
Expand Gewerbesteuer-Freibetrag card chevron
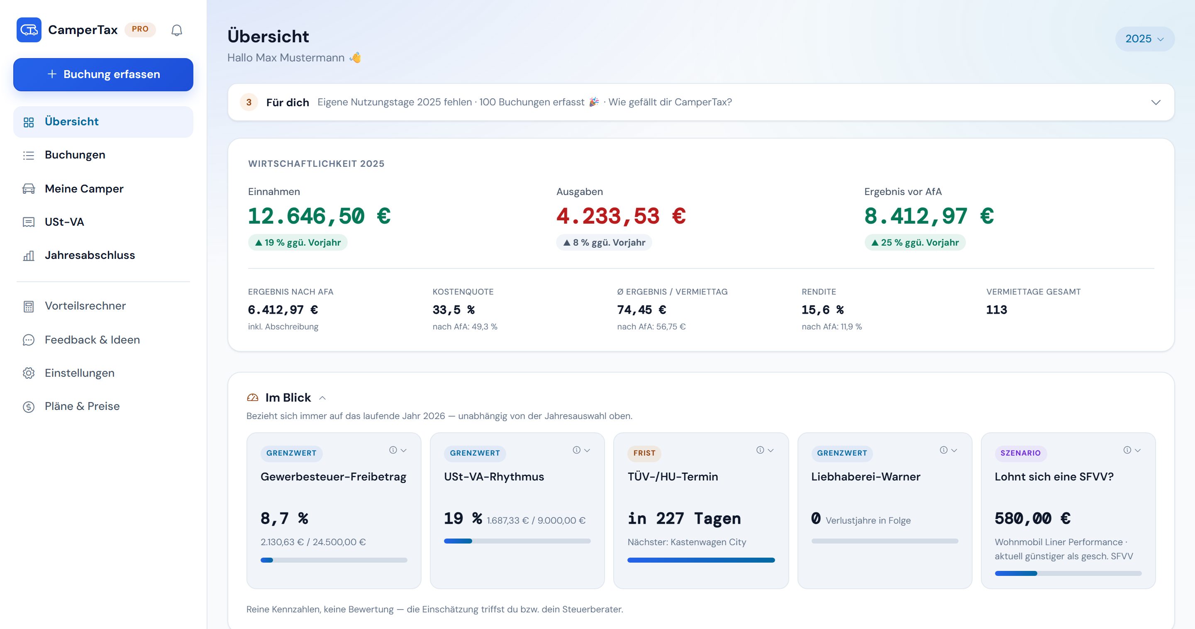click(x=404, y=450)
